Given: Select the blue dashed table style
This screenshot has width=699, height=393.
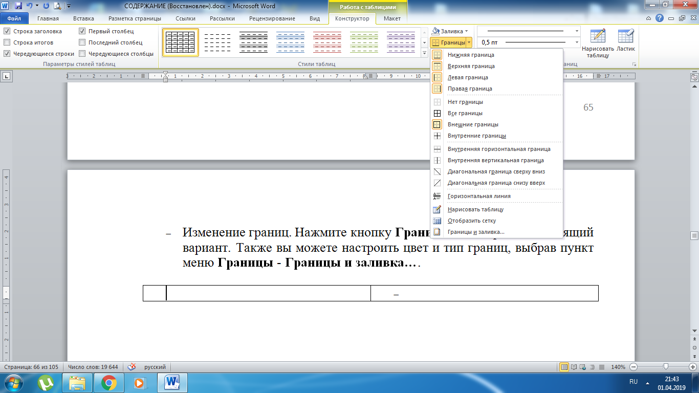Looking at the screenshot, I should (291, 42).
